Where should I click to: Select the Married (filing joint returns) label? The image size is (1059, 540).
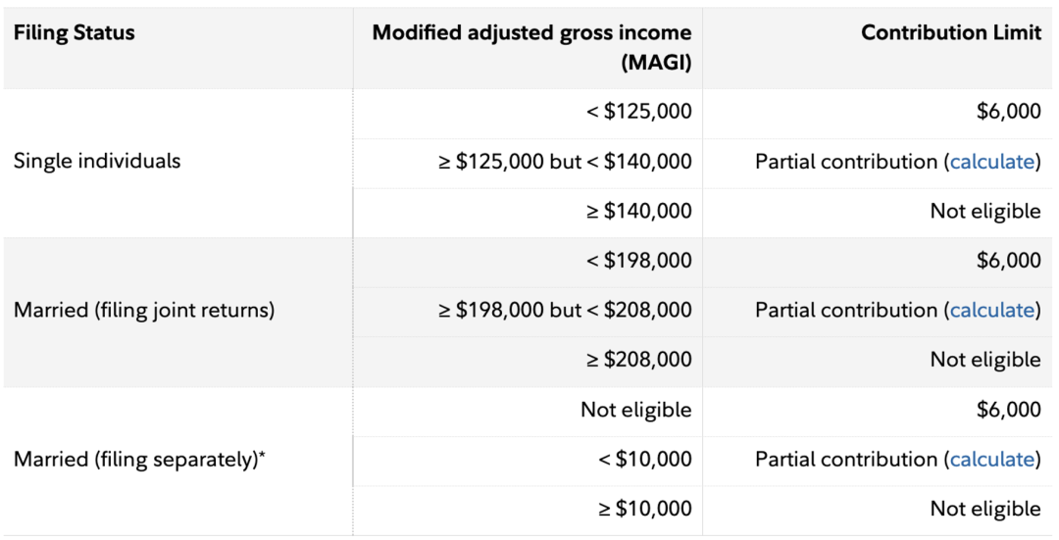(144, 311)
